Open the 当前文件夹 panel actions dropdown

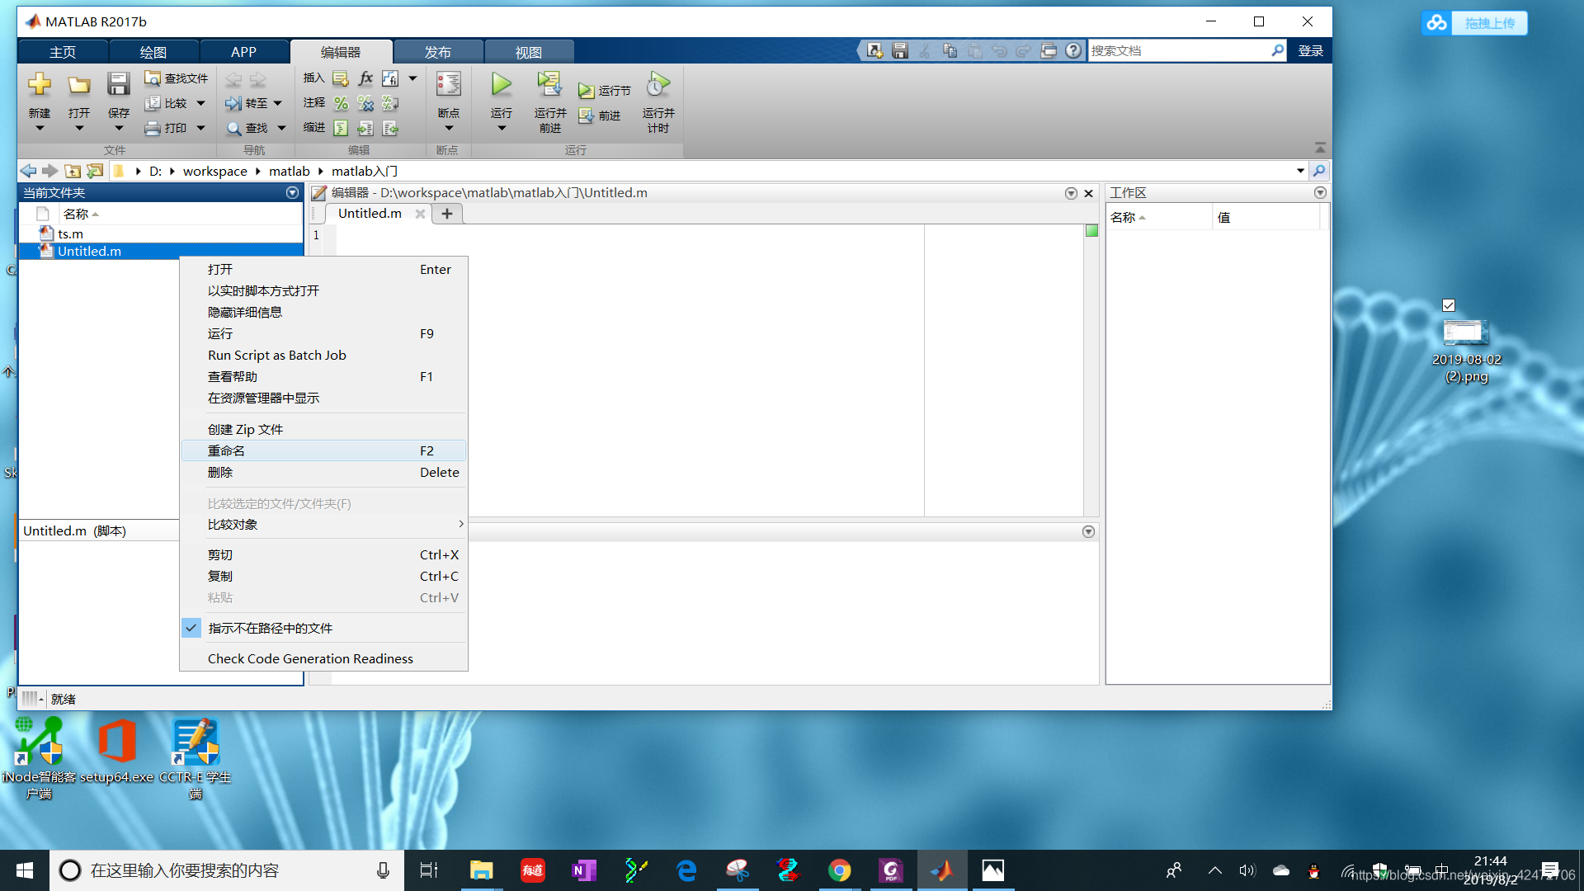(x=292, y=192)
